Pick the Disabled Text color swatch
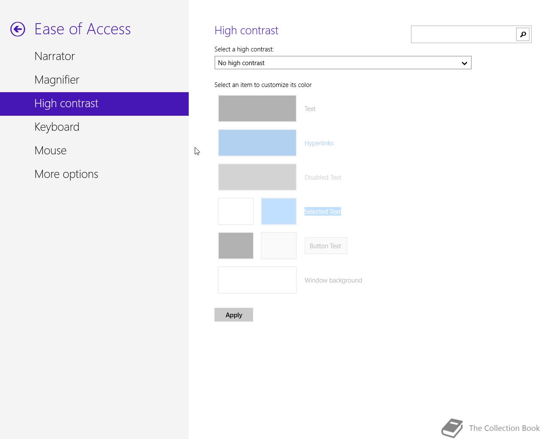This screenshot has width=549, height=439. (257, 177)
